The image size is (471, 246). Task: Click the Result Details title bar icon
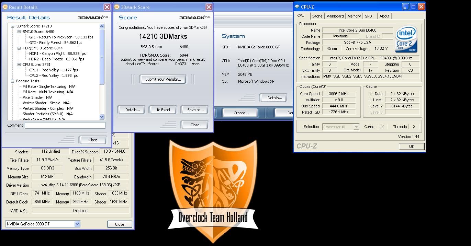[x=5, y=7]
